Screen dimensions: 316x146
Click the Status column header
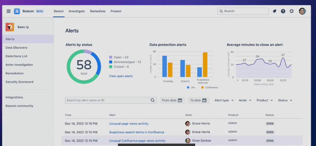coord(270,115)
